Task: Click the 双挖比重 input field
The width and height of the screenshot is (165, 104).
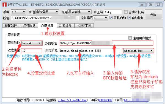Action: tap(32, 51)
